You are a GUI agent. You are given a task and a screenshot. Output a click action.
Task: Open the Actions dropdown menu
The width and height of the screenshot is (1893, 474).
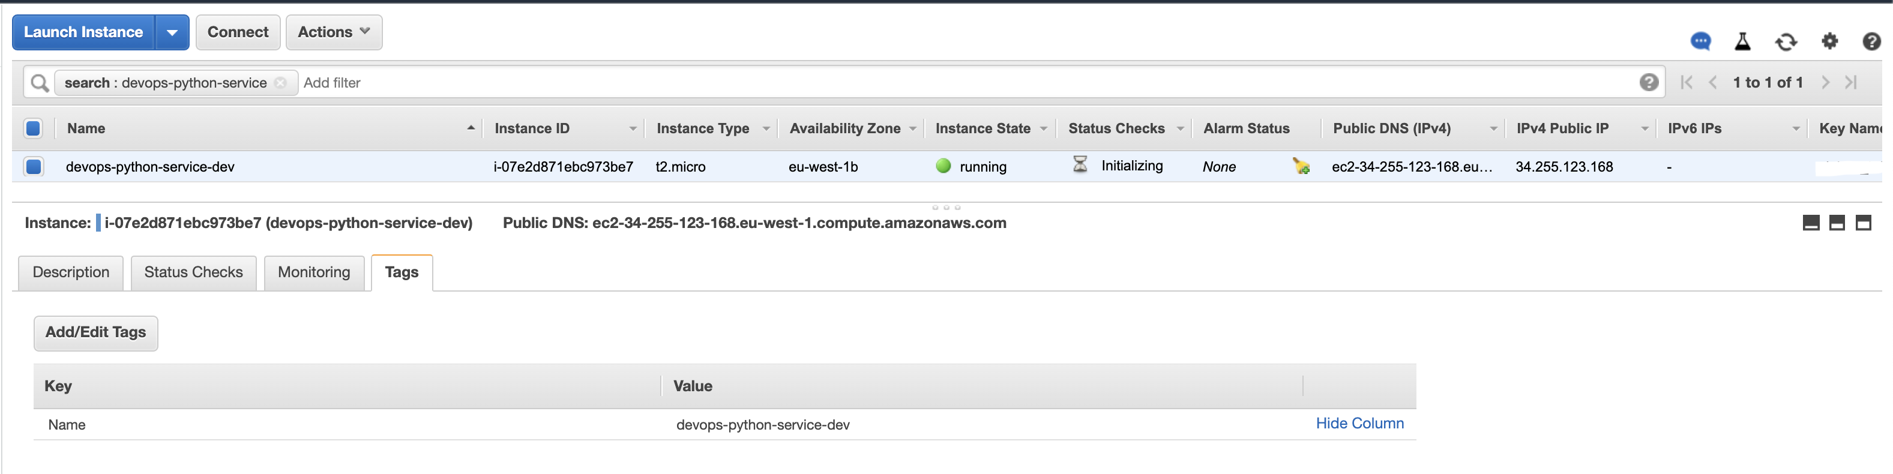coord(334,32)
